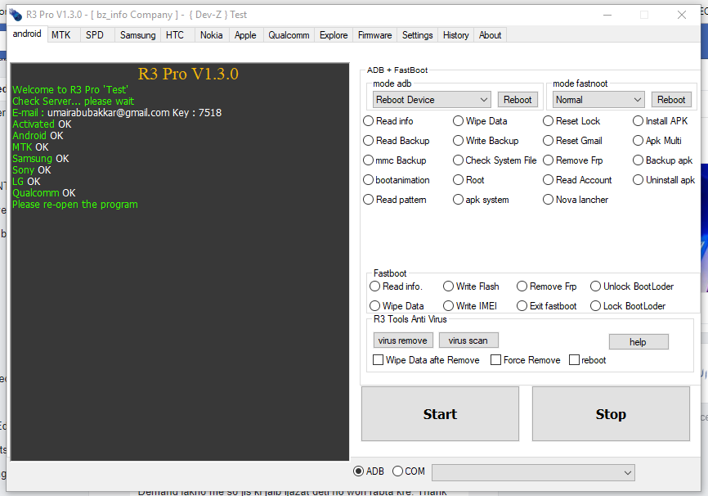
Task: Select the Exit fastboot option
Action: [547, 306]
